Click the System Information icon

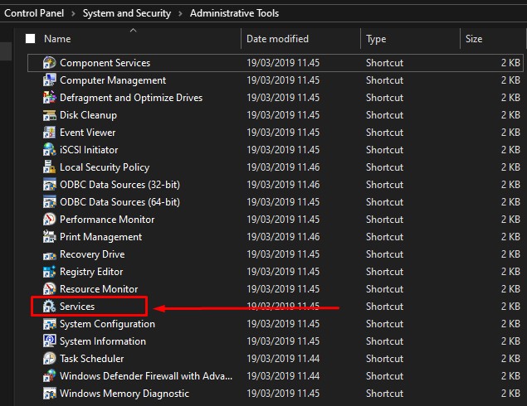pyautogui.click(x=50, y=341)
